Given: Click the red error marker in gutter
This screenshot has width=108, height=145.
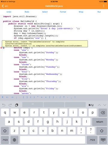Looking at the screenshot, I should click(1, 48).
